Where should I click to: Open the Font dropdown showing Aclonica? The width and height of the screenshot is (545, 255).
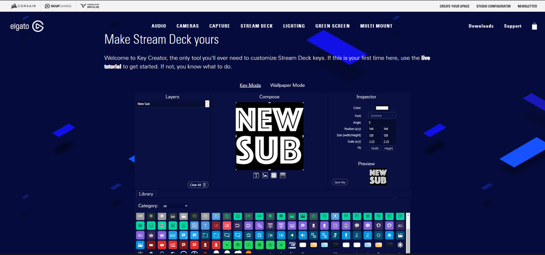point(382,115)
